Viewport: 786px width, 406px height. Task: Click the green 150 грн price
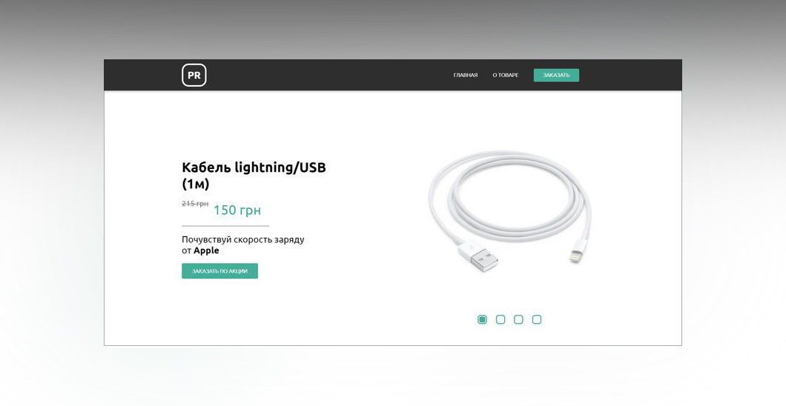coord(237,210)
